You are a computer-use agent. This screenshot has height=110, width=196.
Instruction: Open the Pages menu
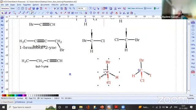[x=13, y=5]
